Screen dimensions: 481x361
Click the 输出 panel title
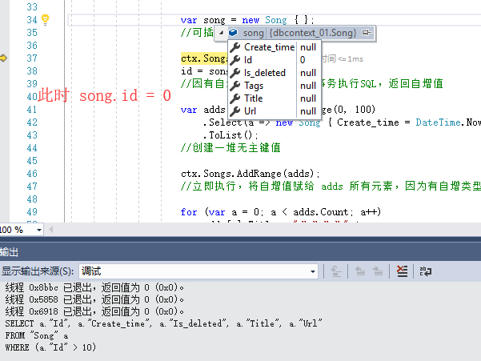[9, 252]
